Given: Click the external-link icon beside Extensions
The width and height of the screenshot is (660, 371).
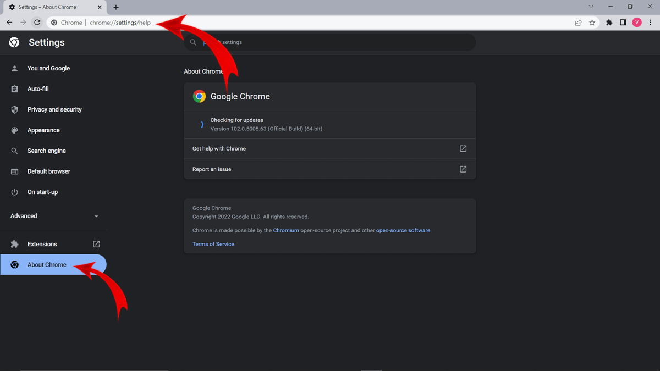Looking at the screenshot, I should (96, 244).
